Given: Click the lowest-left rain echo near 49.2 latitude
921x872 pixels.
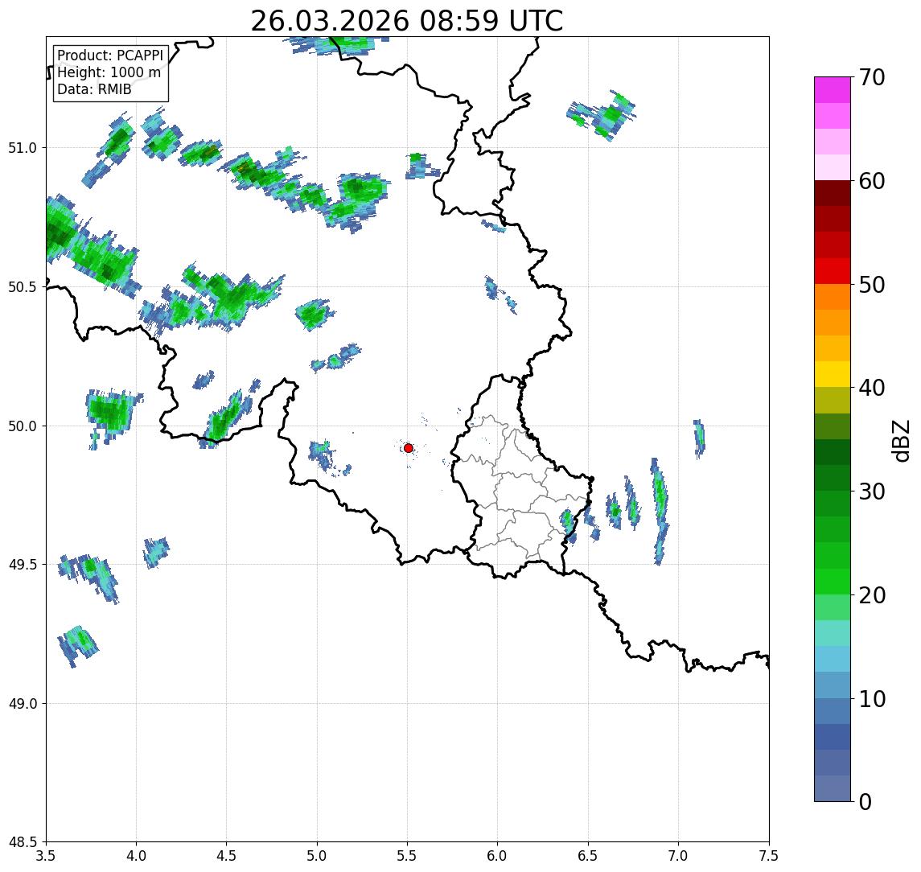Looking at the screenshot, I should pyautogui.click(x=77, y=645).
